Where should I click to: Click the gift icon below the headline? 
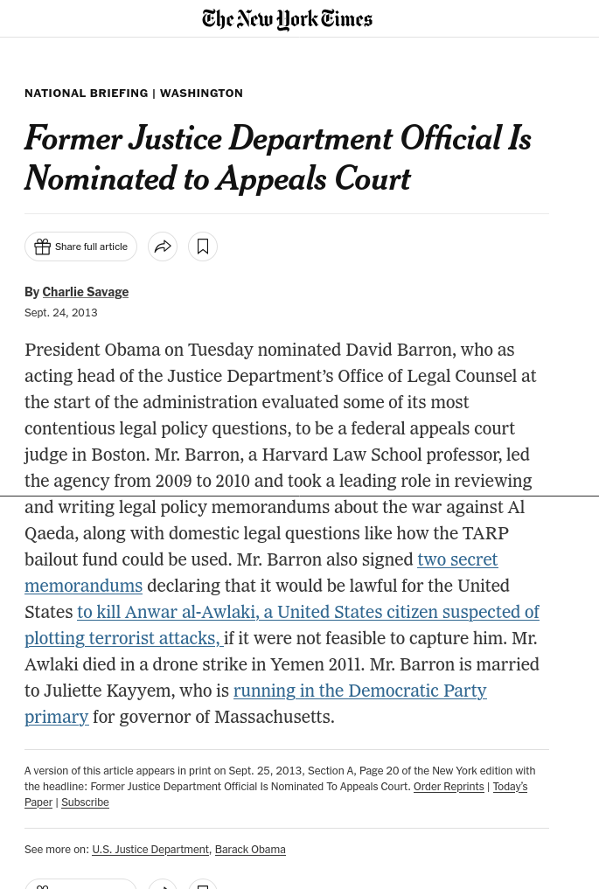(x=43, y=247)
